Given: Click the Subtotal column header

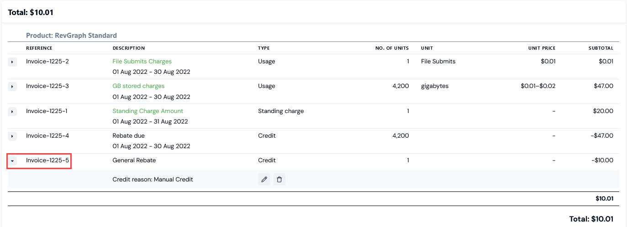Looking at the screenshot, I should pyautogui.click(x=601, y=48).
